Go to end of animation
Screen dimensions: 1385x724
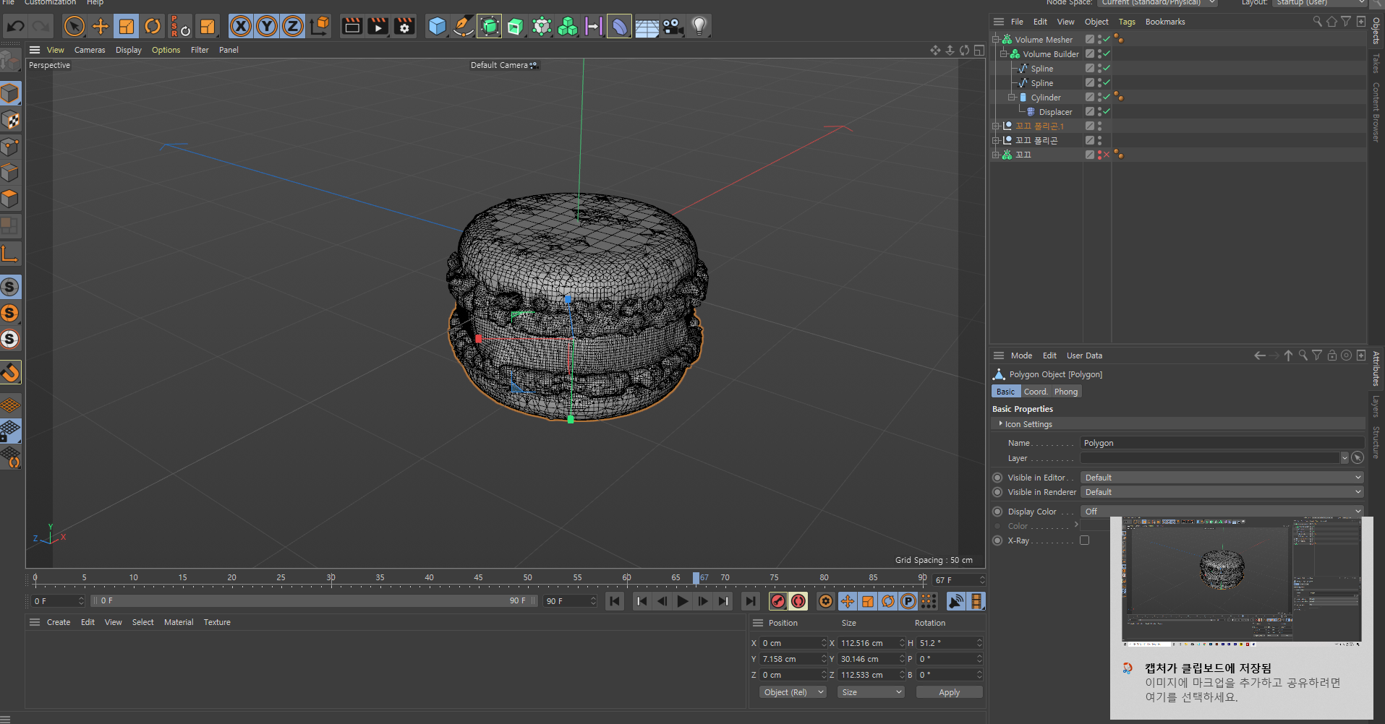point(751,601)
